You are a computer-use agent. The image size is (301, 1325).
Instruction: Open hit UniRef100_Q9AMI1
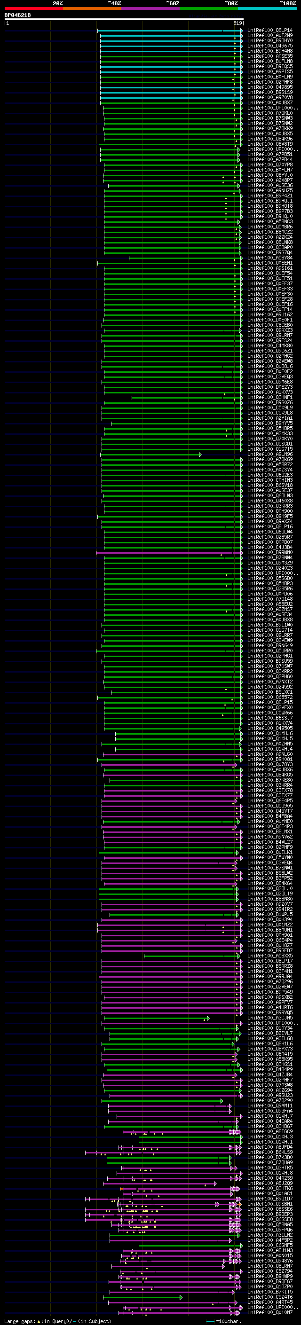[x=270, y=1106]
